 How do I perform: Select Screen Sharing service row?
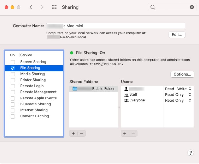(x=34, y=62)
